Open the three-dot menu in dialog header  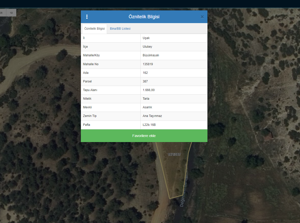point(87,17)
